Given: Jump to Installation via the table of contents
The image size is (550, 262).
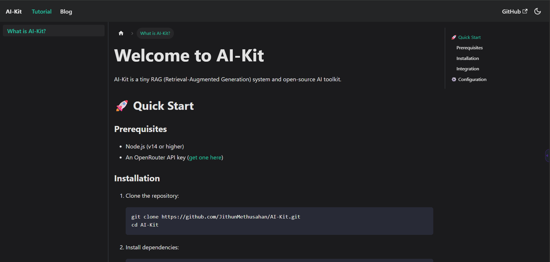Looking at the screenshot, I should (467, 58).
